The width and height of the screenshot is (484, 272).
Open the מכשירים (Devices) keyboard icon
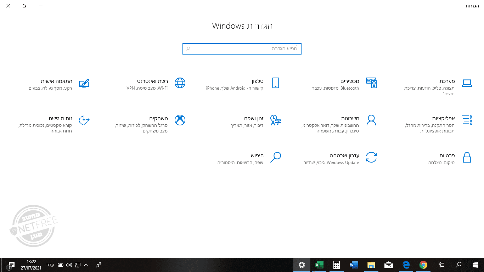371,83
